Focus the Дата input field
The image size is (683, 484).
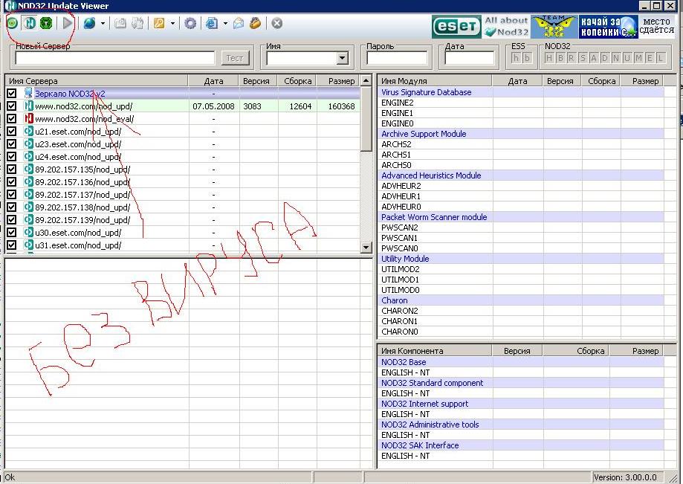point(470,58)
